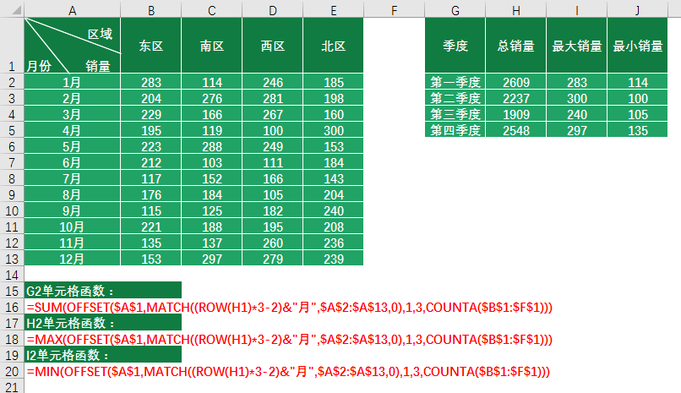
Task: Select 西区 value 260 for 11月
Action: 272,243
